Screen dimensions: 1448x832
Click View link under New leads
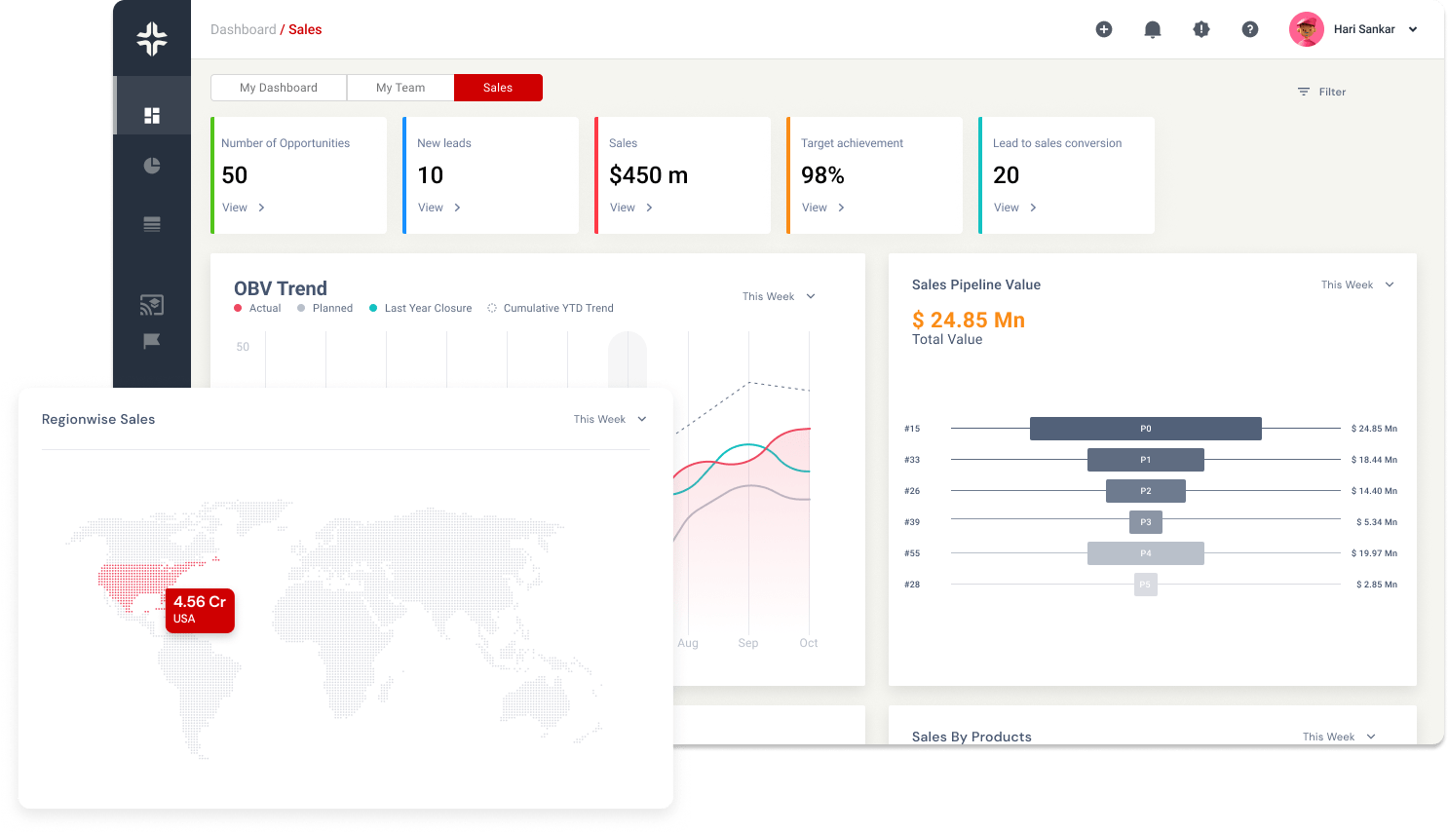[439, 208]
